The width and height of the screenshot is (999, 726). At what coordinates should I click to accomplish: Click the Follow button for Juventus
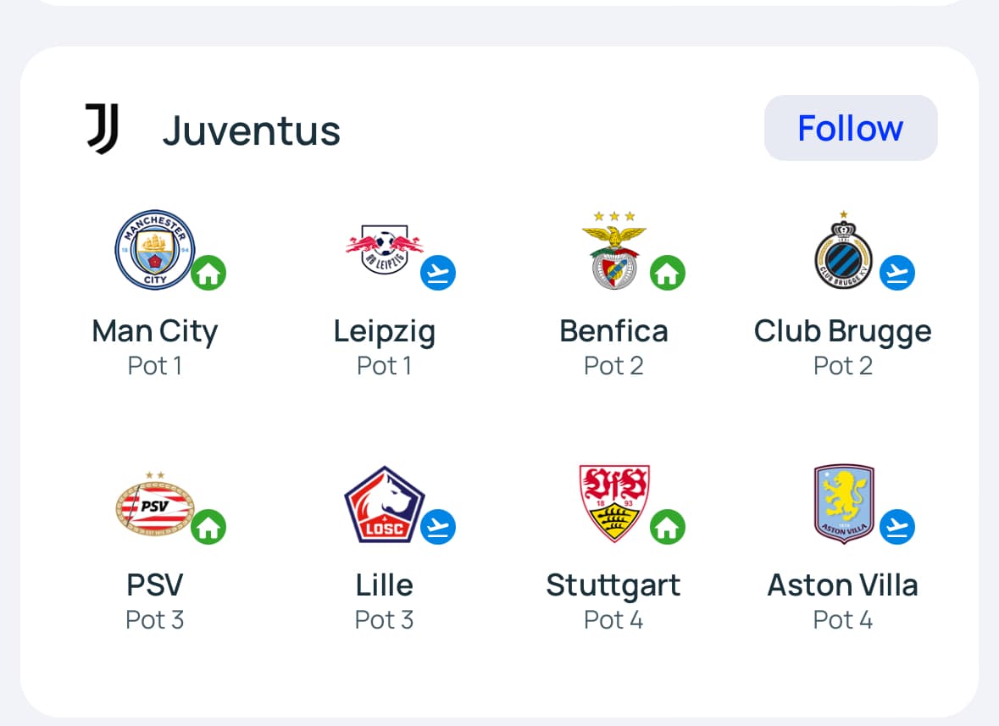tap(851, 128)
